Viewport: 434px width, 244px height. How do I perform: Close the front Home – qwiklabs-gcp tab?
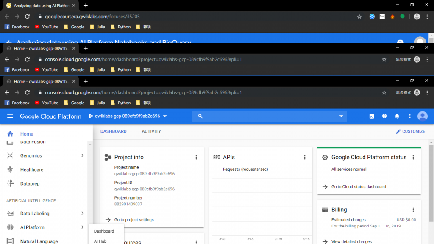click(73, 81)
